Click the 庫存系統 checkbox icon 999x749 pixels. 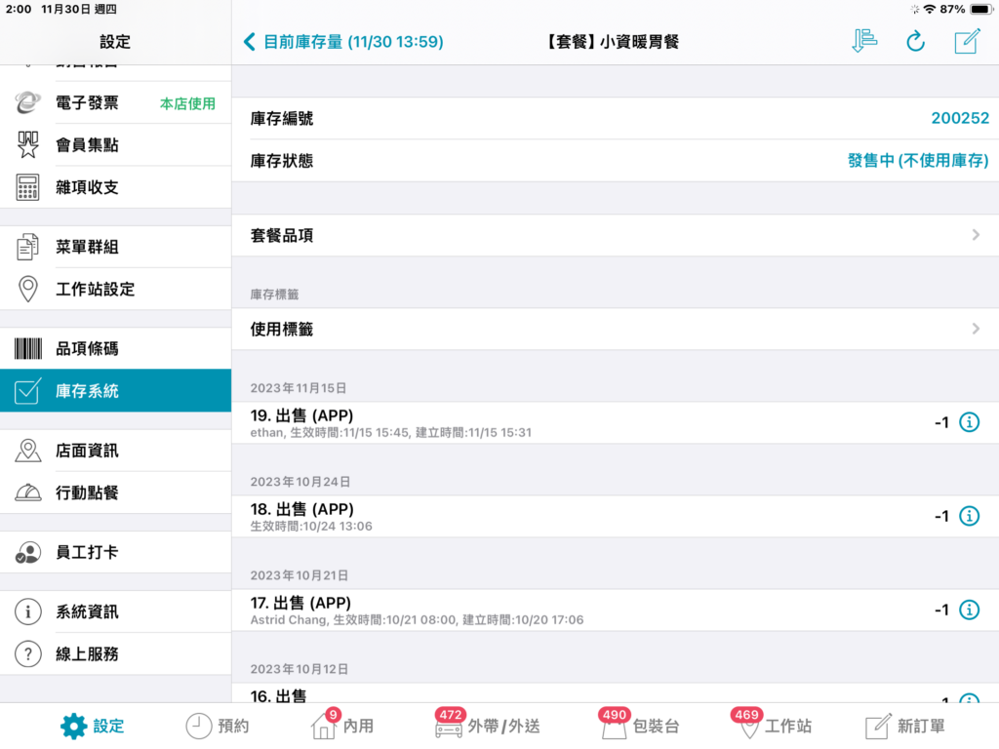pyautogui.click(x=28, y=390)
